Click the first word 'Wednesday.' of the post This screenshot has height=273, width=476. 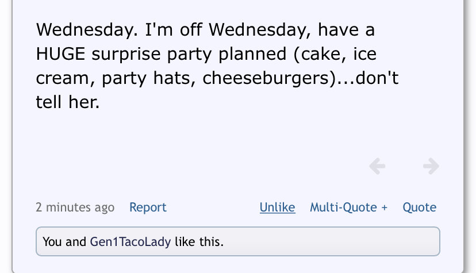[x=87, y=30]
